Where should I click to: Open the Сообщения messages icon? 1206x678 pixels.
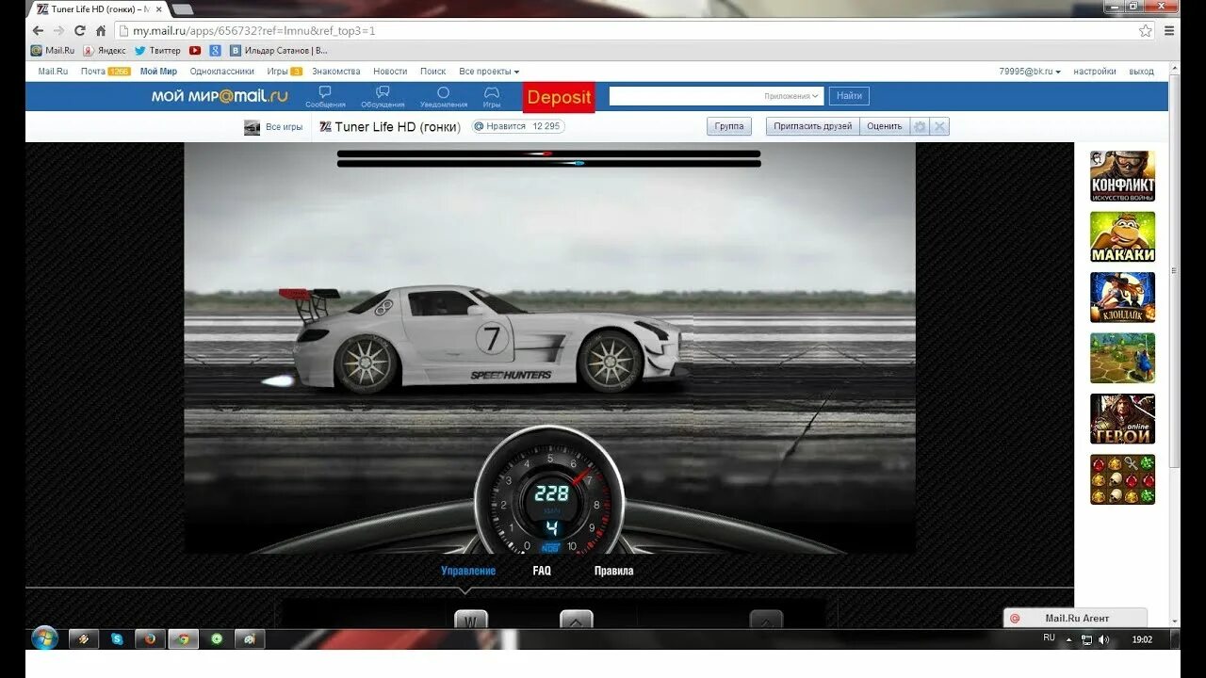coord(325,92)
